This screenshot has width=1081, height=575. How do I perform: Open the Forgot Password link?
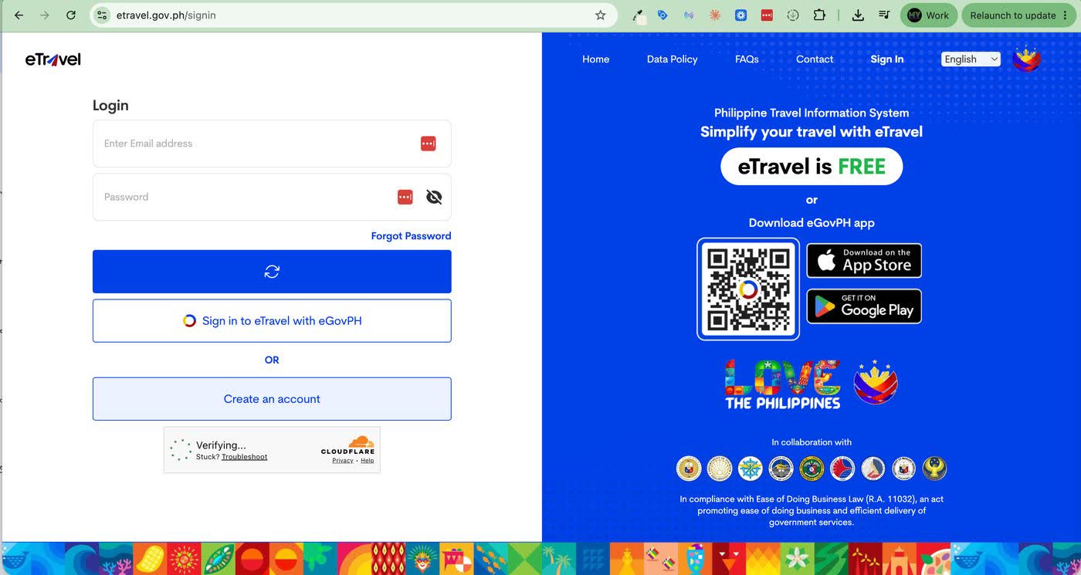[411, 236]
